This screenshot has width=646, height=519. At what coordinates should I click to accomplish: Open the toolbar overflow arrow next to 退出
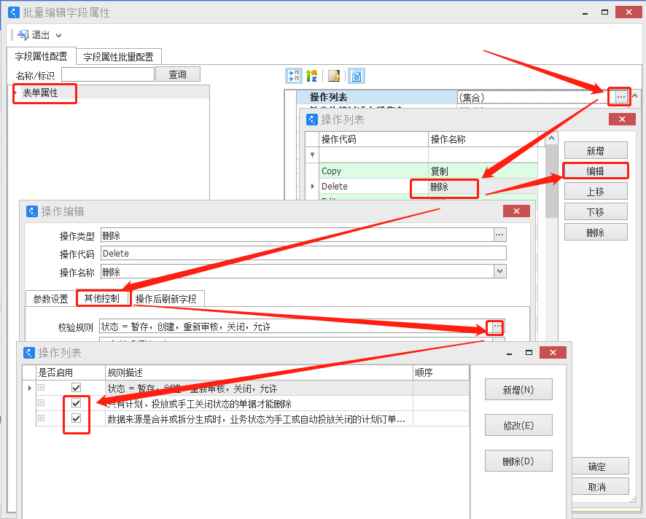59,35
